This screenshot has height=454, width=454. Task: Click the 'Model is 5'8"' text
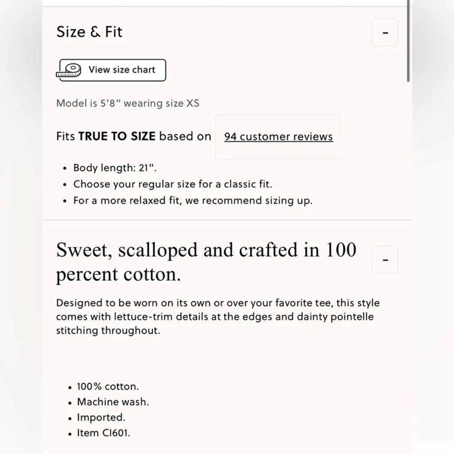tap(128, 103)
